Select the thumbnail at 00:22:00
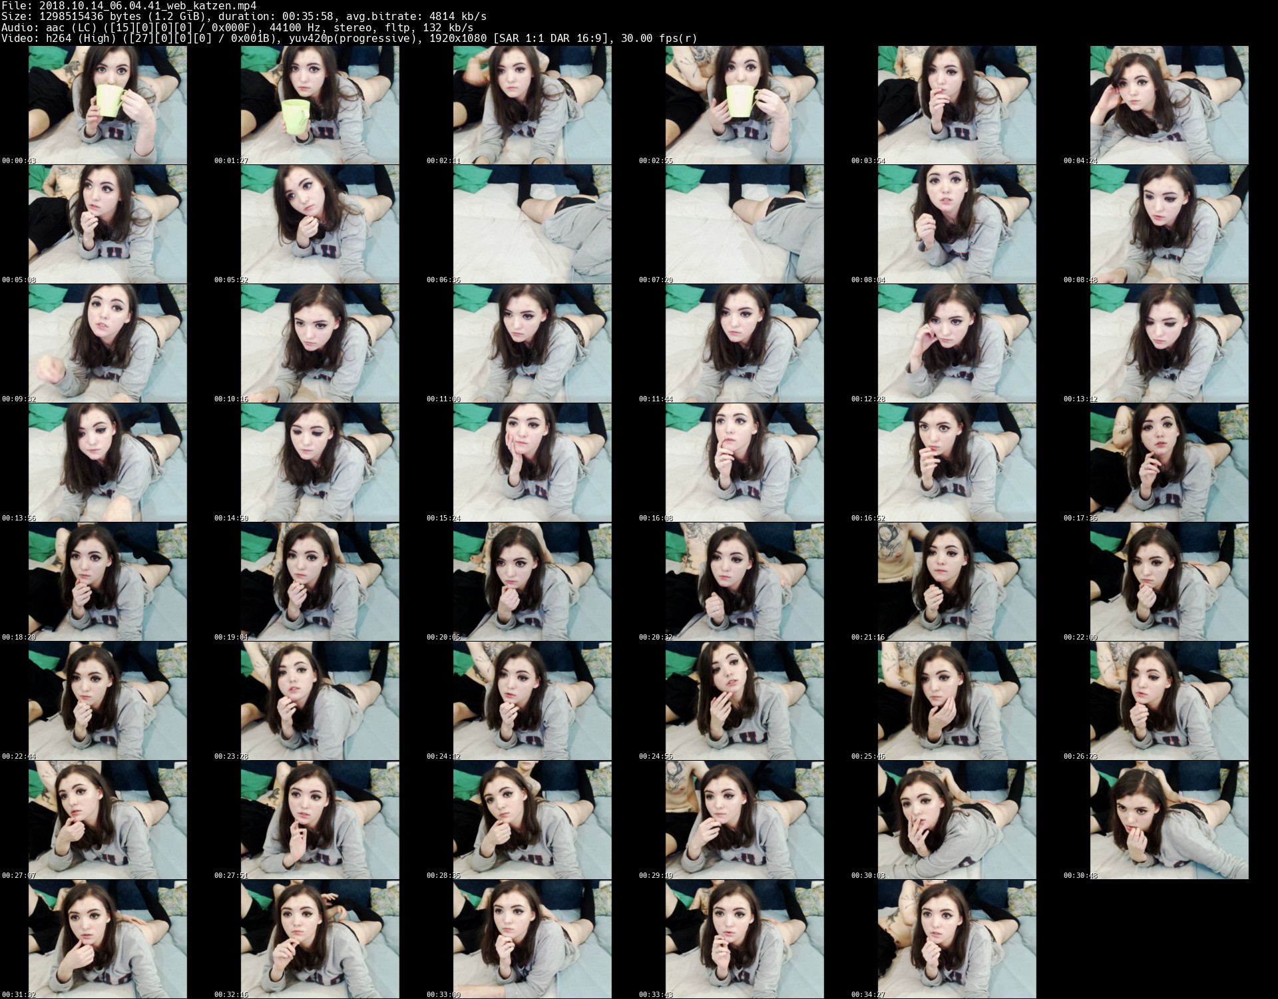The height and width of the screenshot is (999, 1278). pos(1169,581)
